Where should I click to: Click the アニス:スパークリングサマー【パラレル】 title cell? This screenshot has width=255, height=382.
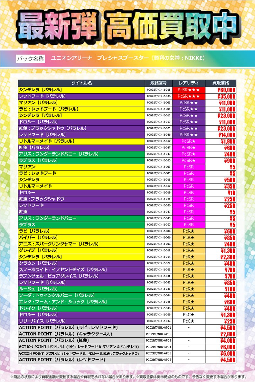(x=81, y=244)
